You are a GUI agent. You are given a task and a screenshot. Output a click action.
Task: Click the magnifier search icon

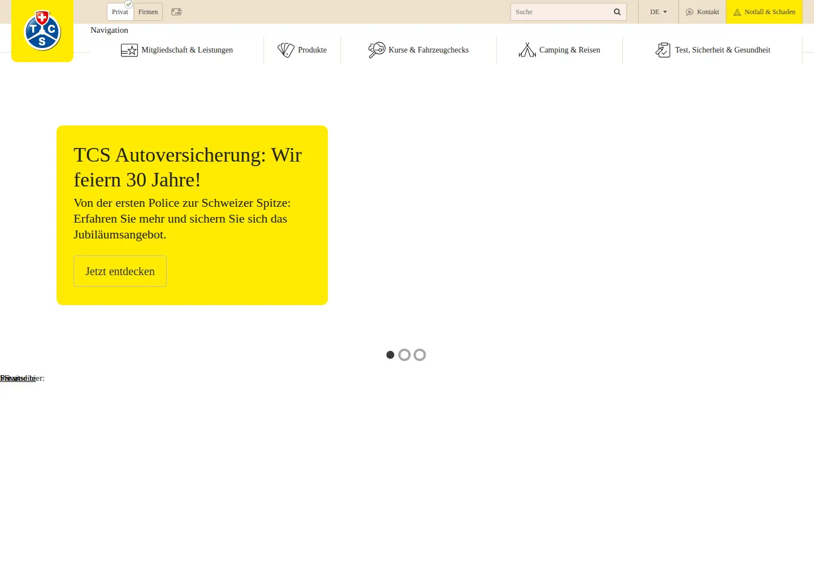617,12
